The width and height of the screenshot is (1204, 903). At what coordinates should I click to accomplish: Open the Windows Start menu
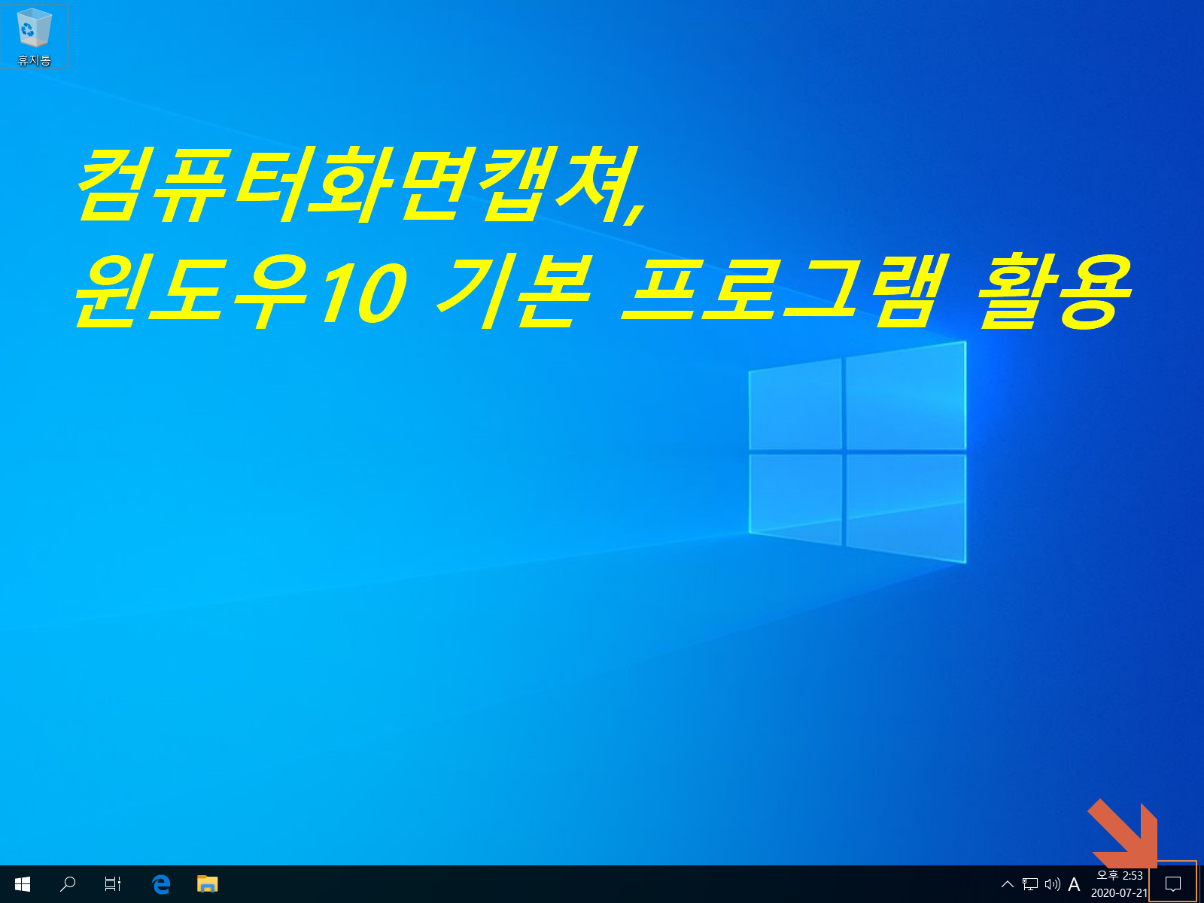pos(23,884)
